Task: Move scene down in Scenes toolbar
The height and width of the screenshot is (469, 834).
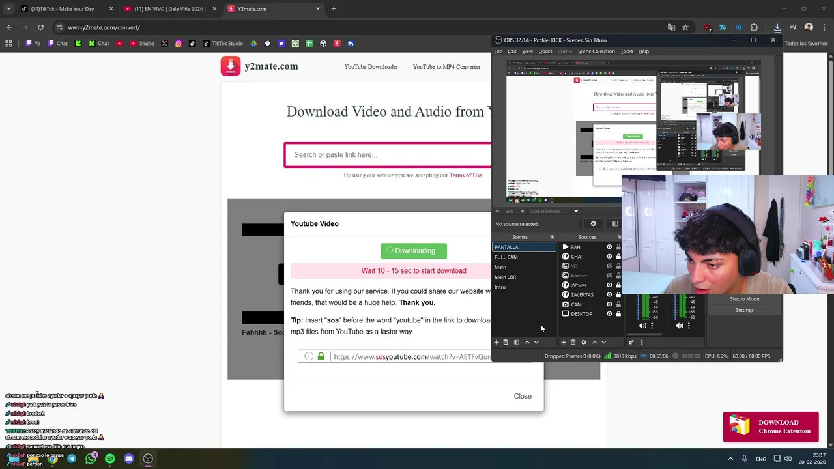Action: coord(536,342)
